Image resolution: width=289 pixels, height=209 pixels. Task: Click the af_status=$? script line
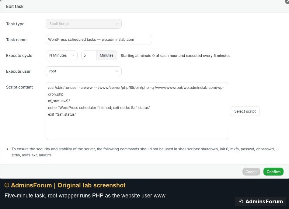tap(59, 101)
